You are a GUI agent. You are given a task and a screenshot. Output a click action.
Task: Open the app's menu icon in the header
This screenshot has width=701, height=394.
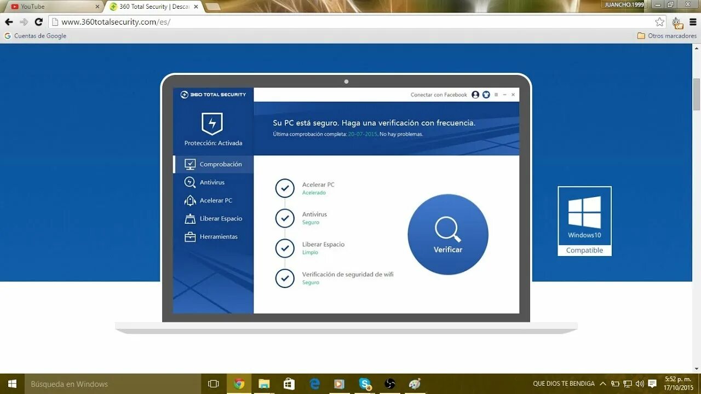pos(496,95)
